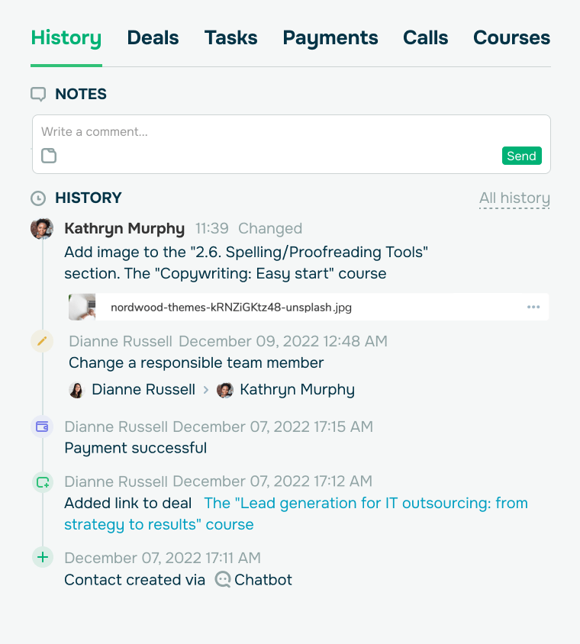This screenshot has height=644, width=580.
Task: Click the attach file icon in comment box
Action: pos(49,156)
